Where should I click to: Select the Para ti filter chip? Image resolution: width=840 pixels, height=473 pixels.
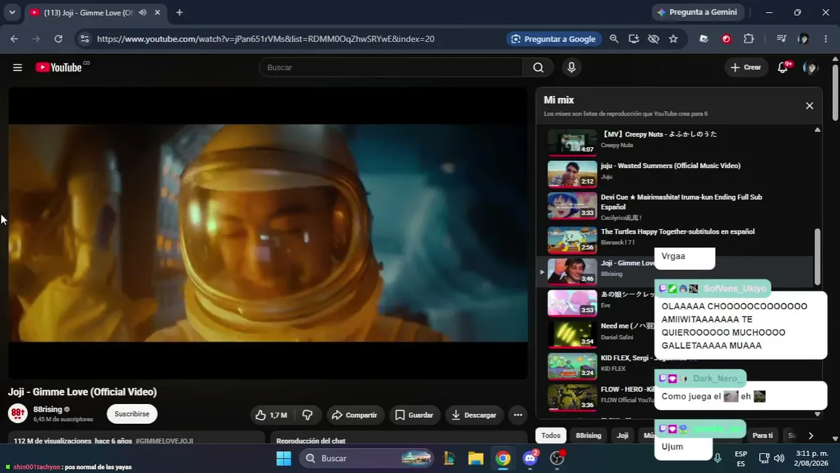click(762, 436)
